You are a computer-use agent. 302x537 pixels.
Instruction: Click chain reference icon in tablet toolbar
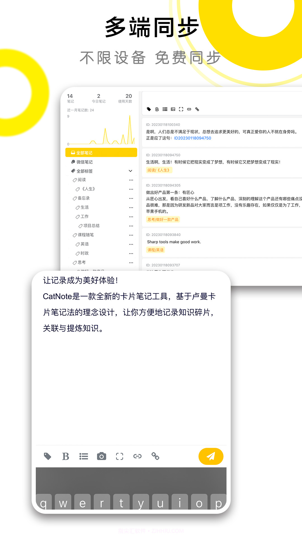coord(197,109)
